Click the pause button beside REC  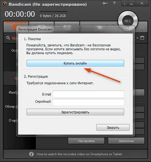(142, 27)
